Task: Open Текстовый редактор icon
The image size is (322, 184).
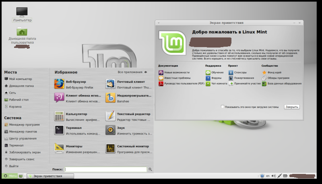Action: tap(110, 116)
